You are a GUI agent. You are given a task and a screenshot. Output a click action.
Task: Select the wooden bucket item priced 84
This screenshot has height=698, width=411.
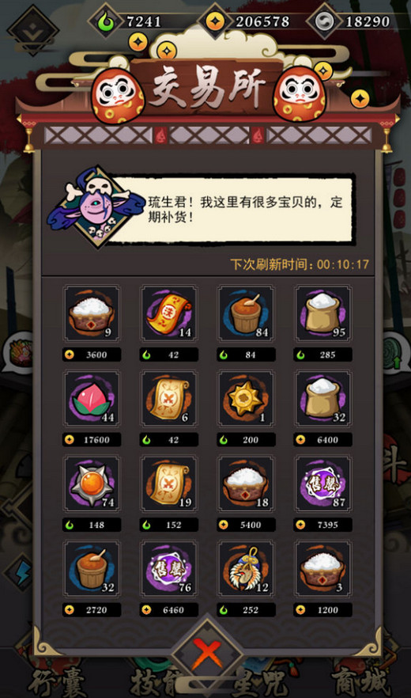click(x=246, y=314)
